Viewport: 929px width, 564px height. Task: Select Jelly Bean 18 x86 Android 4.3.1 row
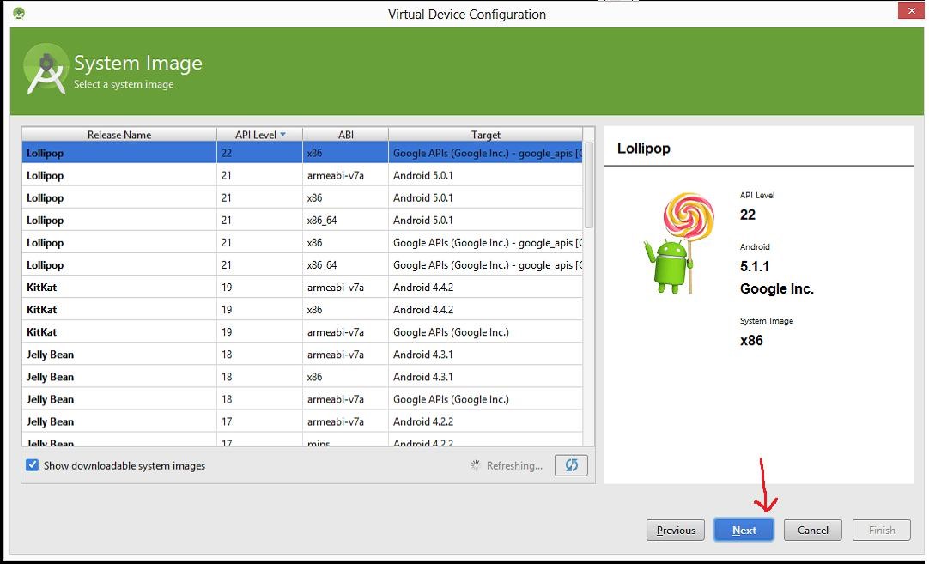[302, 377]
